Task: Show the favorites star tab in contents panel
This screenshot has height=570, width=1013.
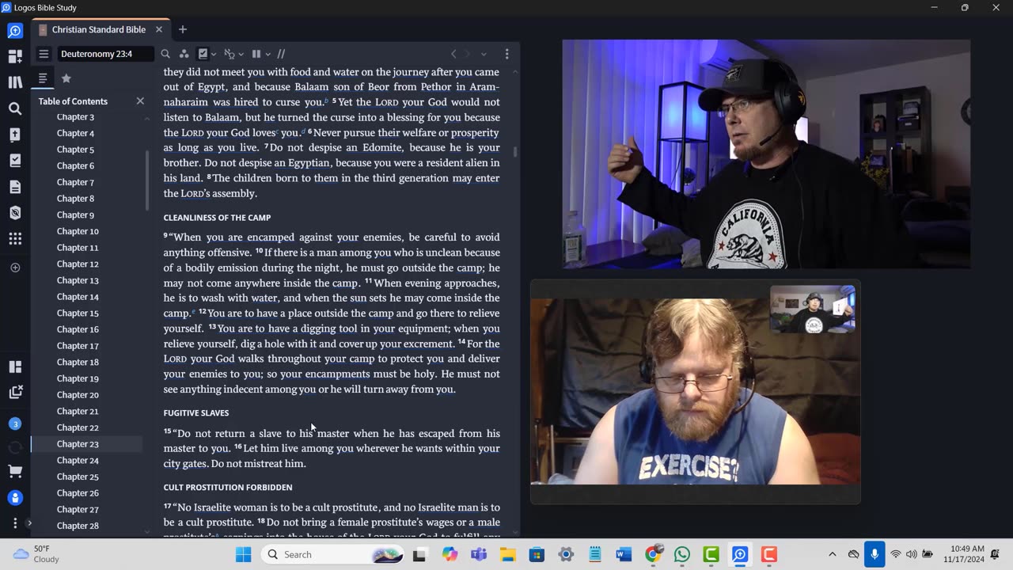Action: click(66, 78)
